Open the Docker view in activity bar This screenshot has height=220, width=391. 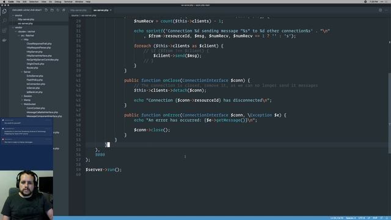pos(4,40)
